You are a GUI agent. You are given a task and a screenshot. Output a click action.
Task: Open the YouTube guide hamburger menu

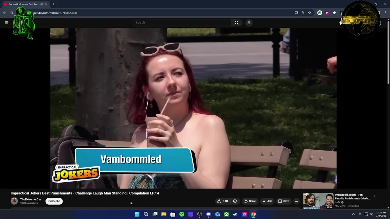(x=6, y=23)
